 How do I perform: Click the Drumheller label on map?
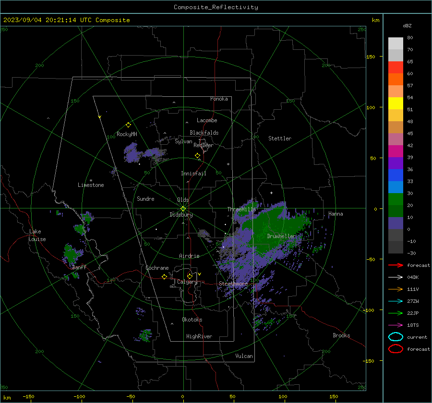coord(281,236)
